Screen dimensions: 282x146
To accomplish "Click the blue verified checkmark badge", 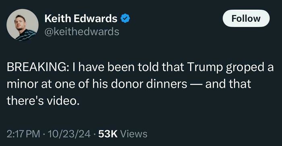I will [125, 19].
